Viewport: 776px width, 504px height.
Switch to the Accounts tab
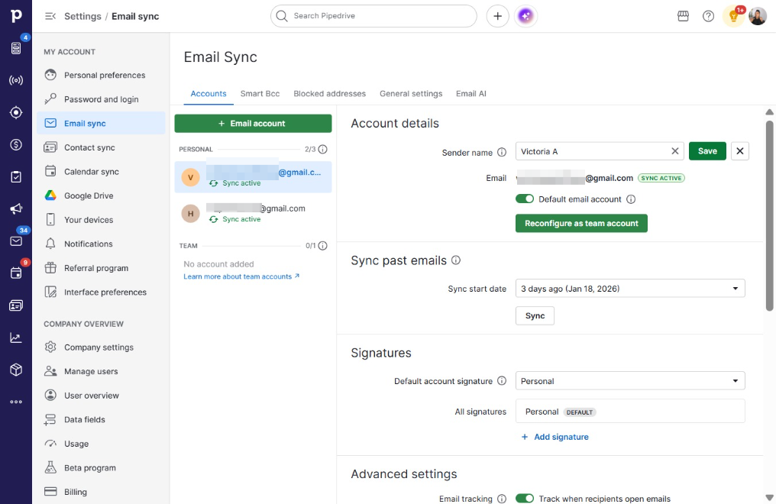tap(209, 93)
